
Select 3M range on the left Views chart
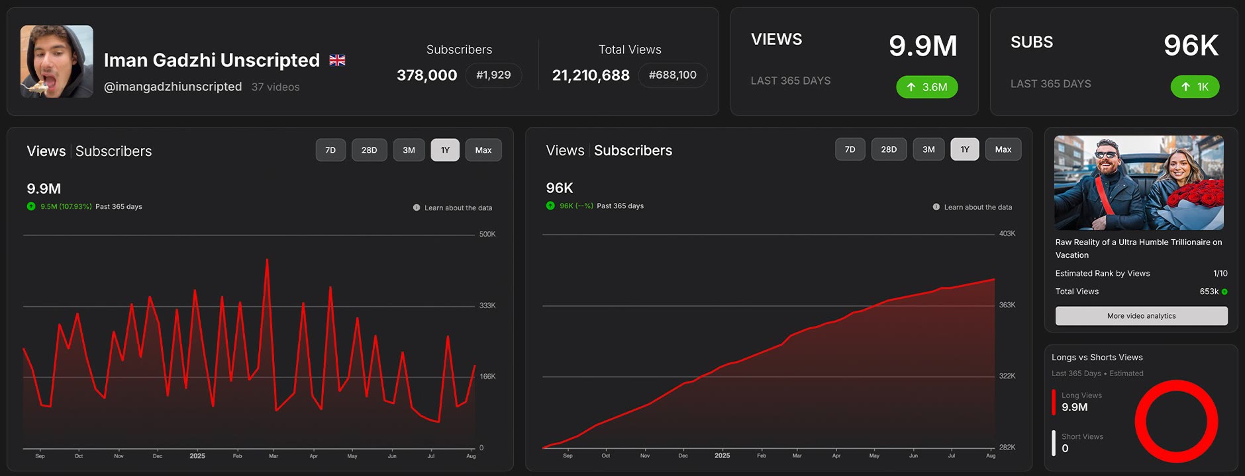[x=409, y=150]
